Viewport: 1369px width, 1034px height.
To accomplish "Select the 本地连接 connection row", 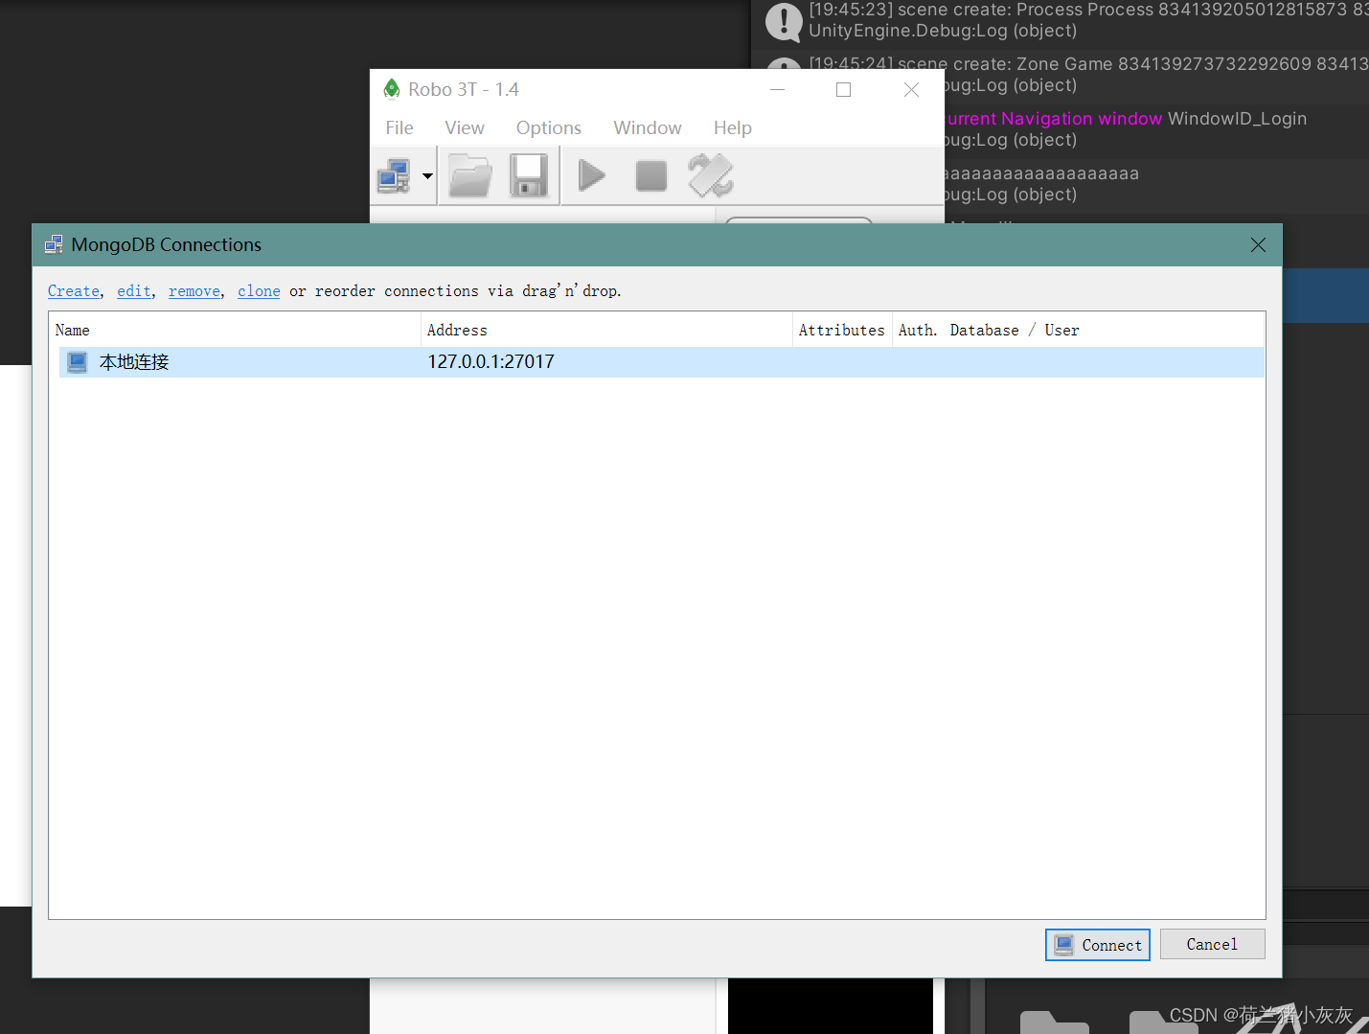I will coord(661,362).
